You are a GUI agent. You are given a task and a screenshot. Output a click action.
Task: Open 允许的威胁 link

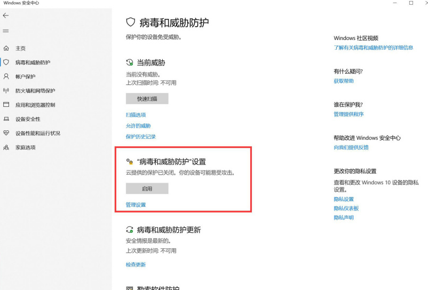coord(138,126)
